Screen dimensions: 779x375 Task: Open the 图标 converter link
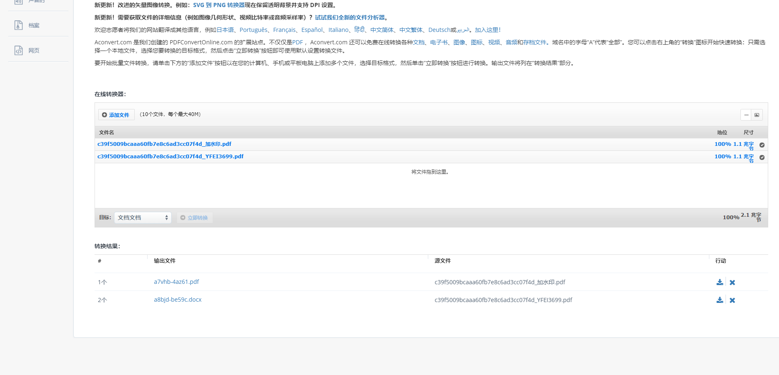(477, 42)
